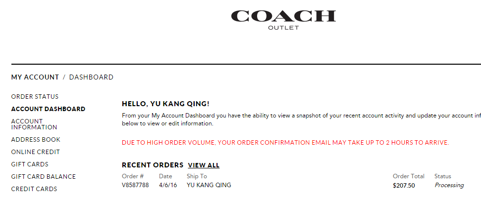Click the Coach Outlet logo
The height and width of the screenshot is (199, 481).
point(283,19)
